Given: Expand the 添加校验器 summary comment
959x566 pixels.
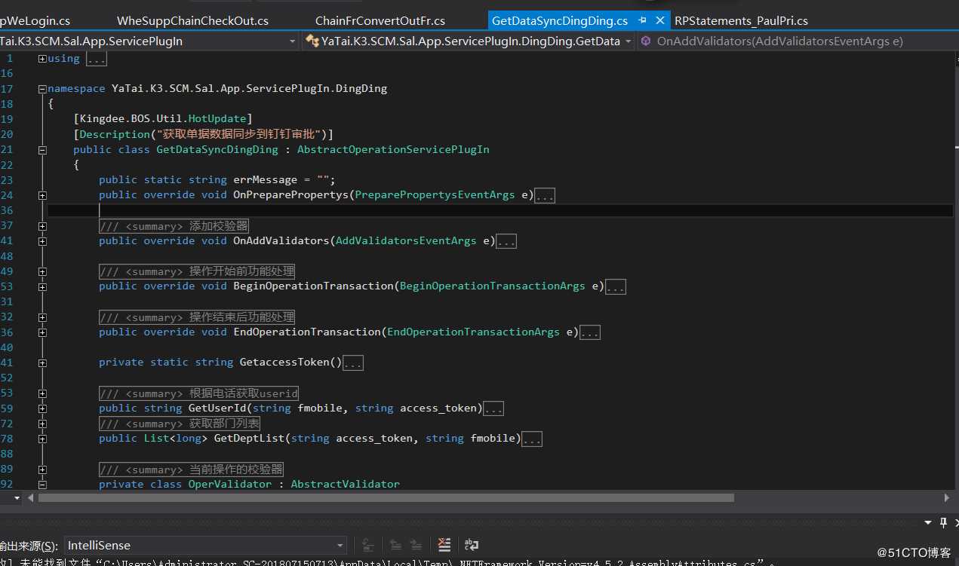Looking at the screenshot, I should tap(42, 226).
